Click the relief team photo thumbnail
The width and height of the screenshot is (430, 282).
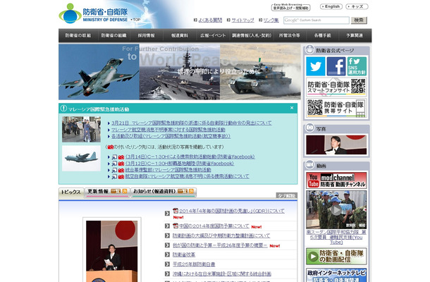pyautogui.click(x=81, y=129)
